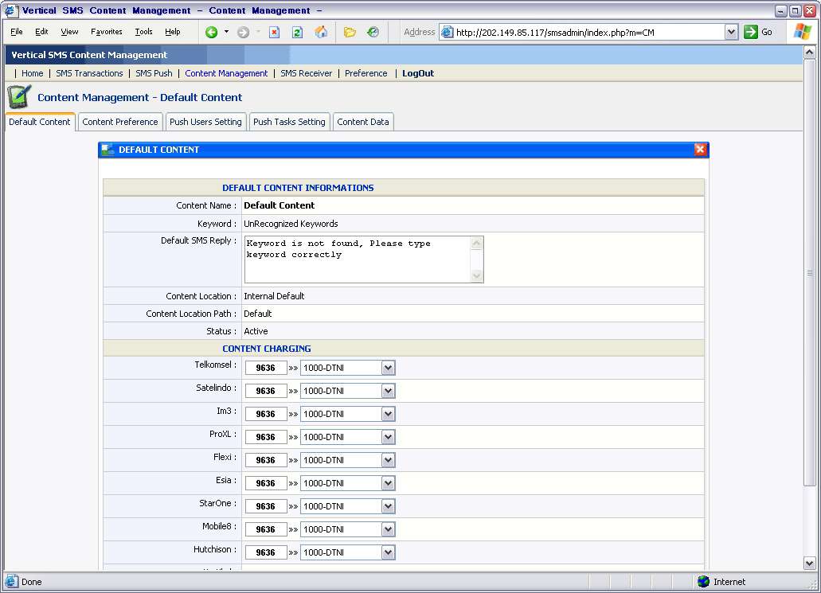Click the browser Back arrow icon
821x593 pixels.
pyautogui.click(x=211, y=32)
